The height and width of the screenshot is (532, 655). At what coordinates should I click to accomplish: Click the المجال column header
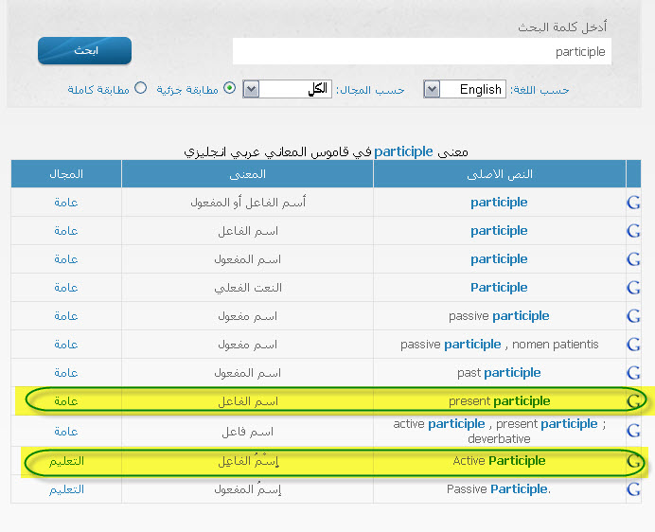point(66,174)
